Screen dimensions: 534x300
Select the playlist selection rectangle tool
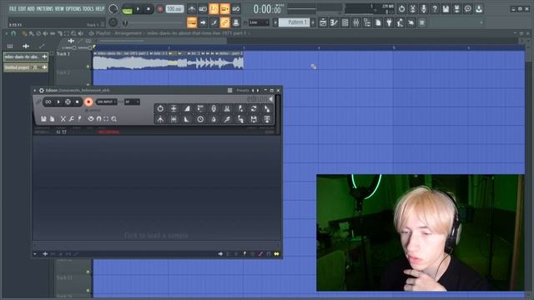(67, 33)
